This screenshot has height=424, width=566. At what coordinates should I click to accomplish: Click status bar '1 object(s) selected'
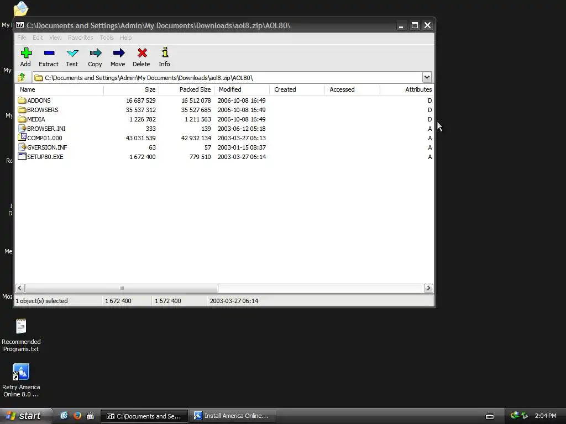41,301
